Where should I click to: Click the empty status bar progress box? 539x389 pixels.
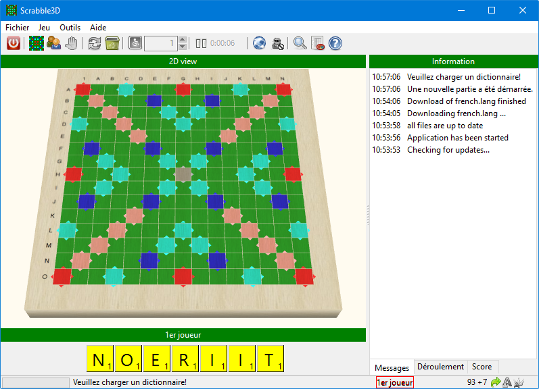tap(36, 382)
